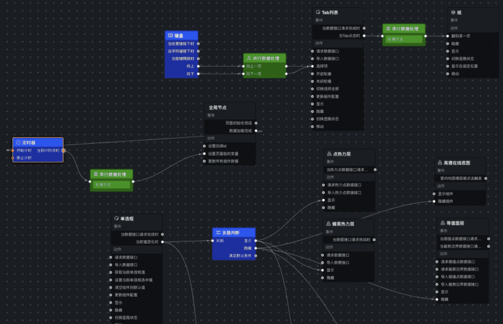This screenshot has width=503, height=324.
Task: Click 清空组件到默认值 port on 单选框
Action: (110, 288)
